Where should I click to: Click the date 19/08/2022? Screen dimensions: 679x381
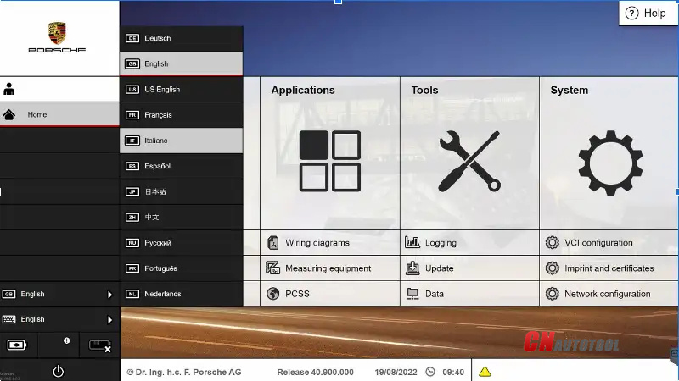[396, 372]
